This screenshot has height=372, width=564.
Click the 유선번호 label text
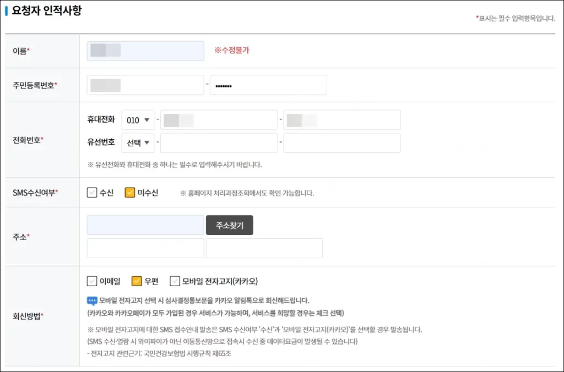pyautogui.click(x=101, y=143)
